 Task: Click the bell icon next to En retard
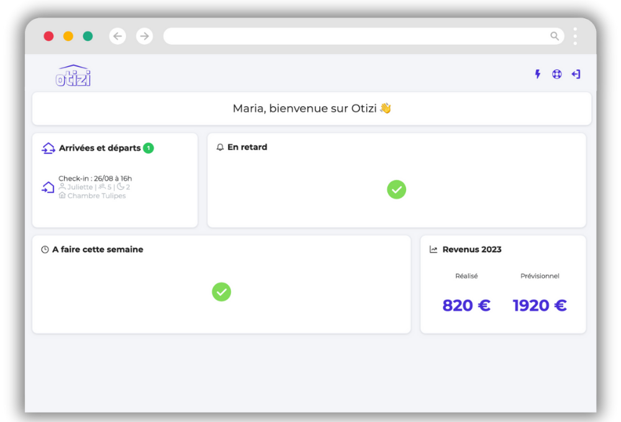[220, 147]
